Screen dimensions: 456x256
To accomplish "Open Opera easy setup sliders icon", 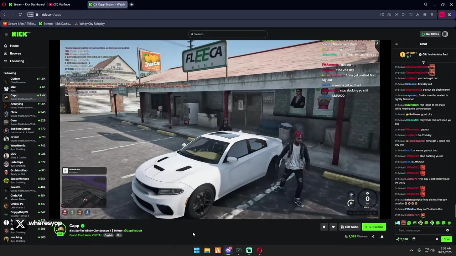I will click(425, 15).
